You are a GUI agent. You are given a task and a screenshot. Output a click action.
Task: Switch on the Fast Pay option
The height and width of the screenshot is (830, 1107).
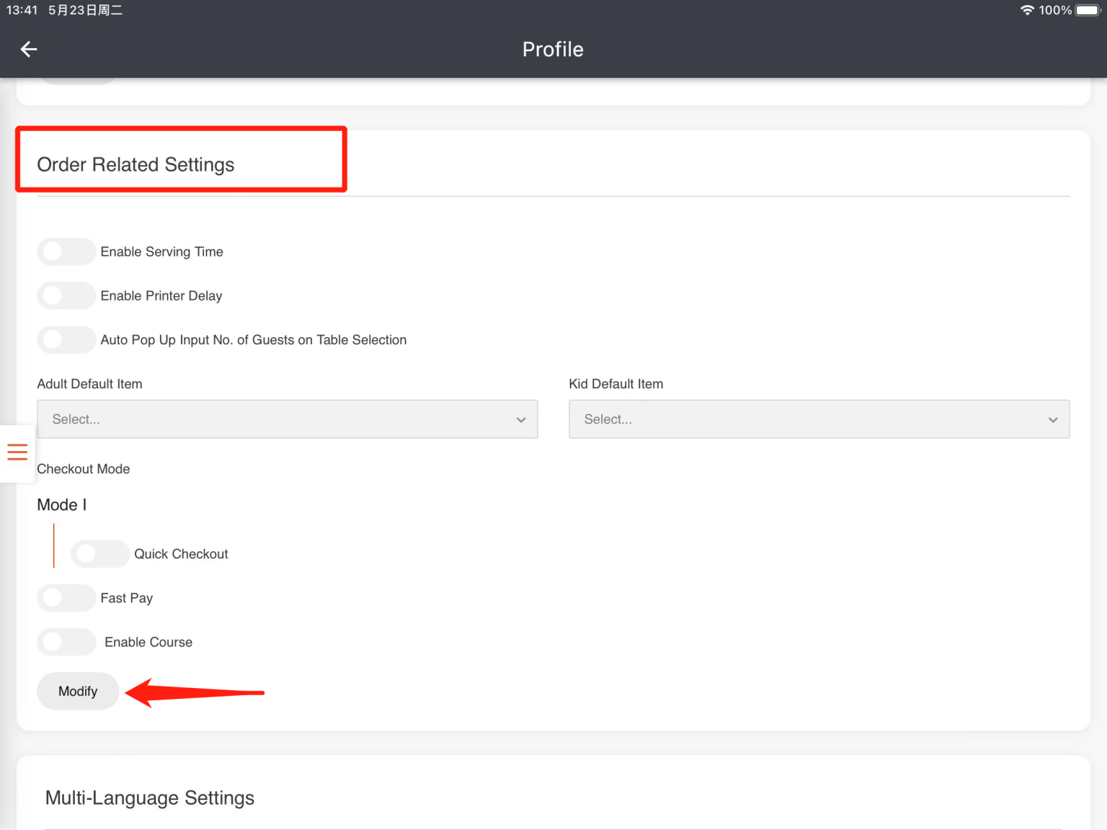point(66,598)
